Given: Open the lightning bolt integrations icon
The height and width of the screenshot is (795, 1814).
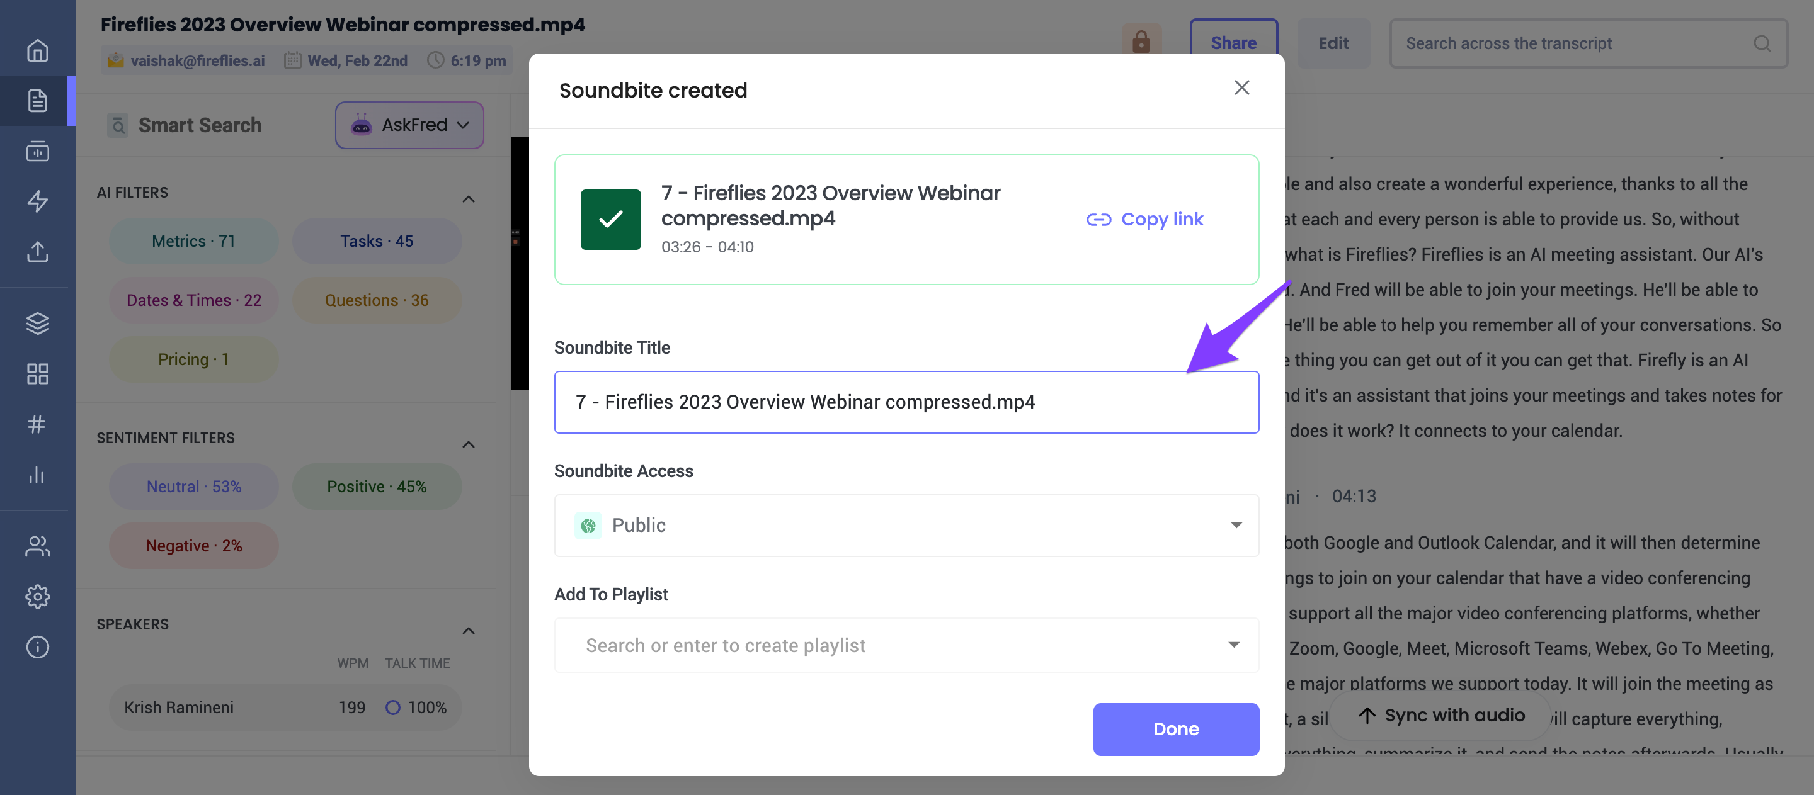Looking at the screenshot, I should pos(37,201).
